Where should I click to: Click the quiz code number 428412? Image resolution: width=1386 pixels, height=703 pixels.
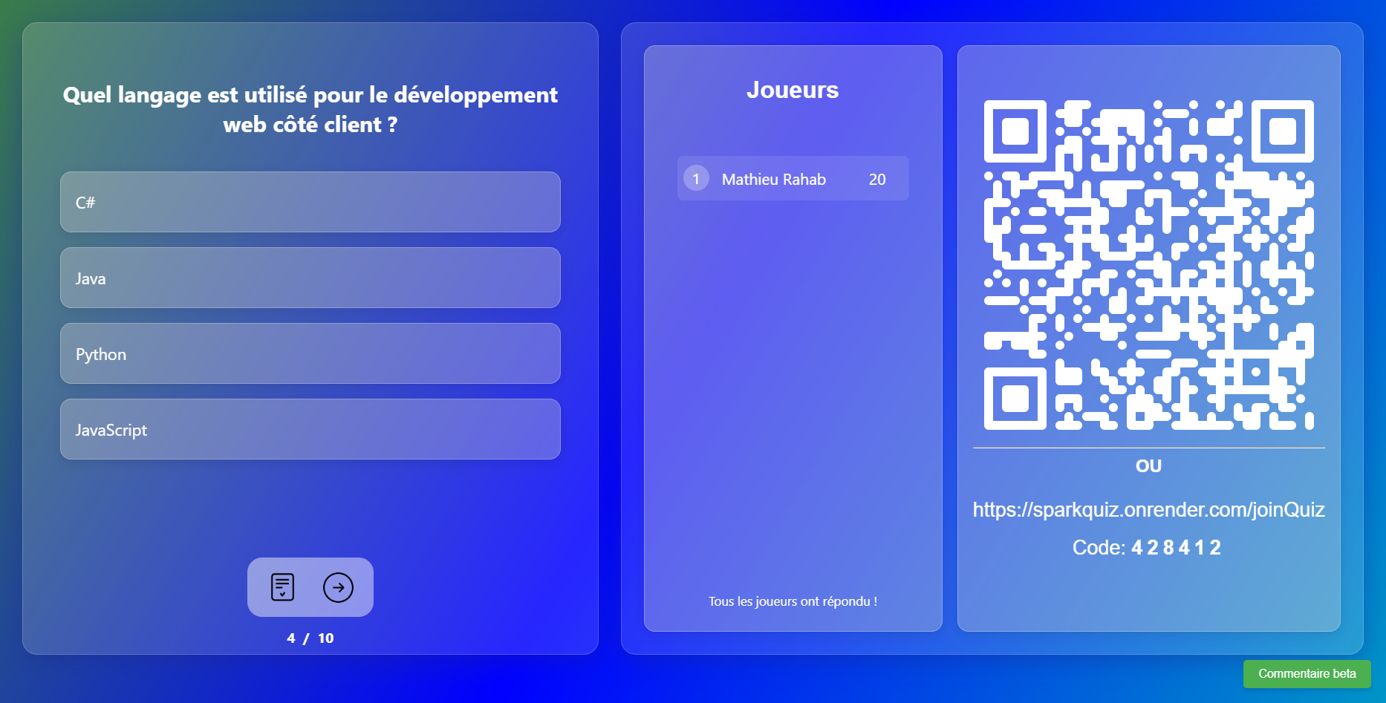[x=1176, y=547]
